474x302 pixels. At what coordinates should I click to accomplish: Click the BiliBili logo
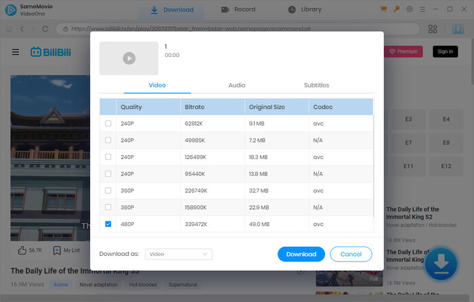[x=51, y=52]
